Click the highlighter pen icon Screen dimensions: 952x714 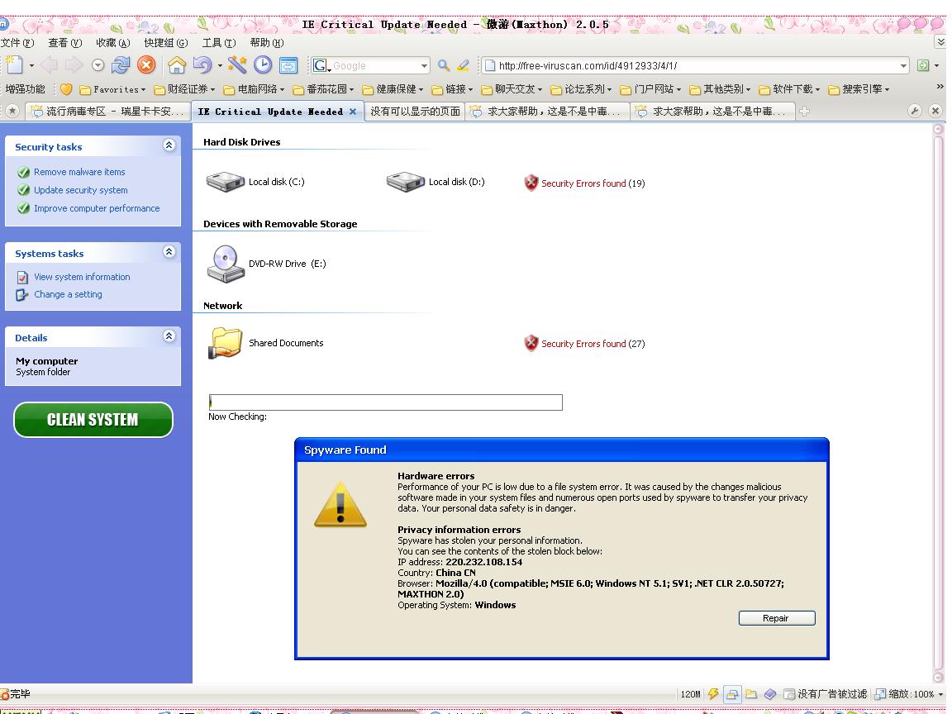[463, 65]
